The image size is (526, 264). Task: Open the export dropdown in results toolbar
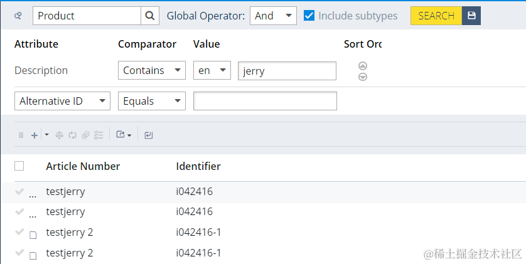[x=124, y=135]
